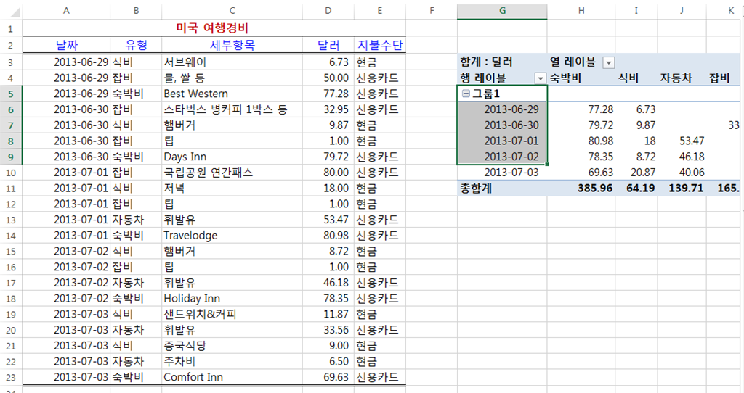Select pivot row label 2013-06-29

coord(502,109)
